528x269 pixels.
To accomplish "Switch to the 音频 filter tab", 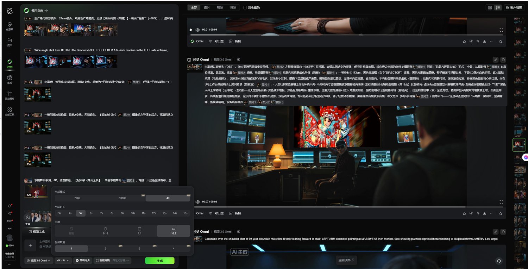I will click(x=233, y=7).
